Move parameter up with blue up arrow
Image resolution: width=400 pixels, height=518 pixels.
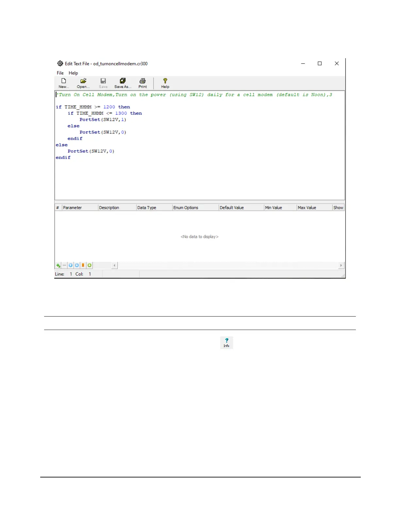coord(71,266)
